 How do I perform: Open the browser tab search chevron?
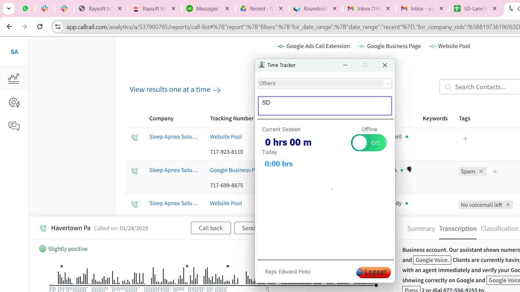[8, 8]
